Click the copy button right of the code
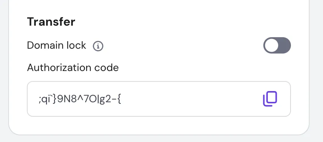Image resolution: width=323 pixels, height=142 pixels. tap(270, 99)
